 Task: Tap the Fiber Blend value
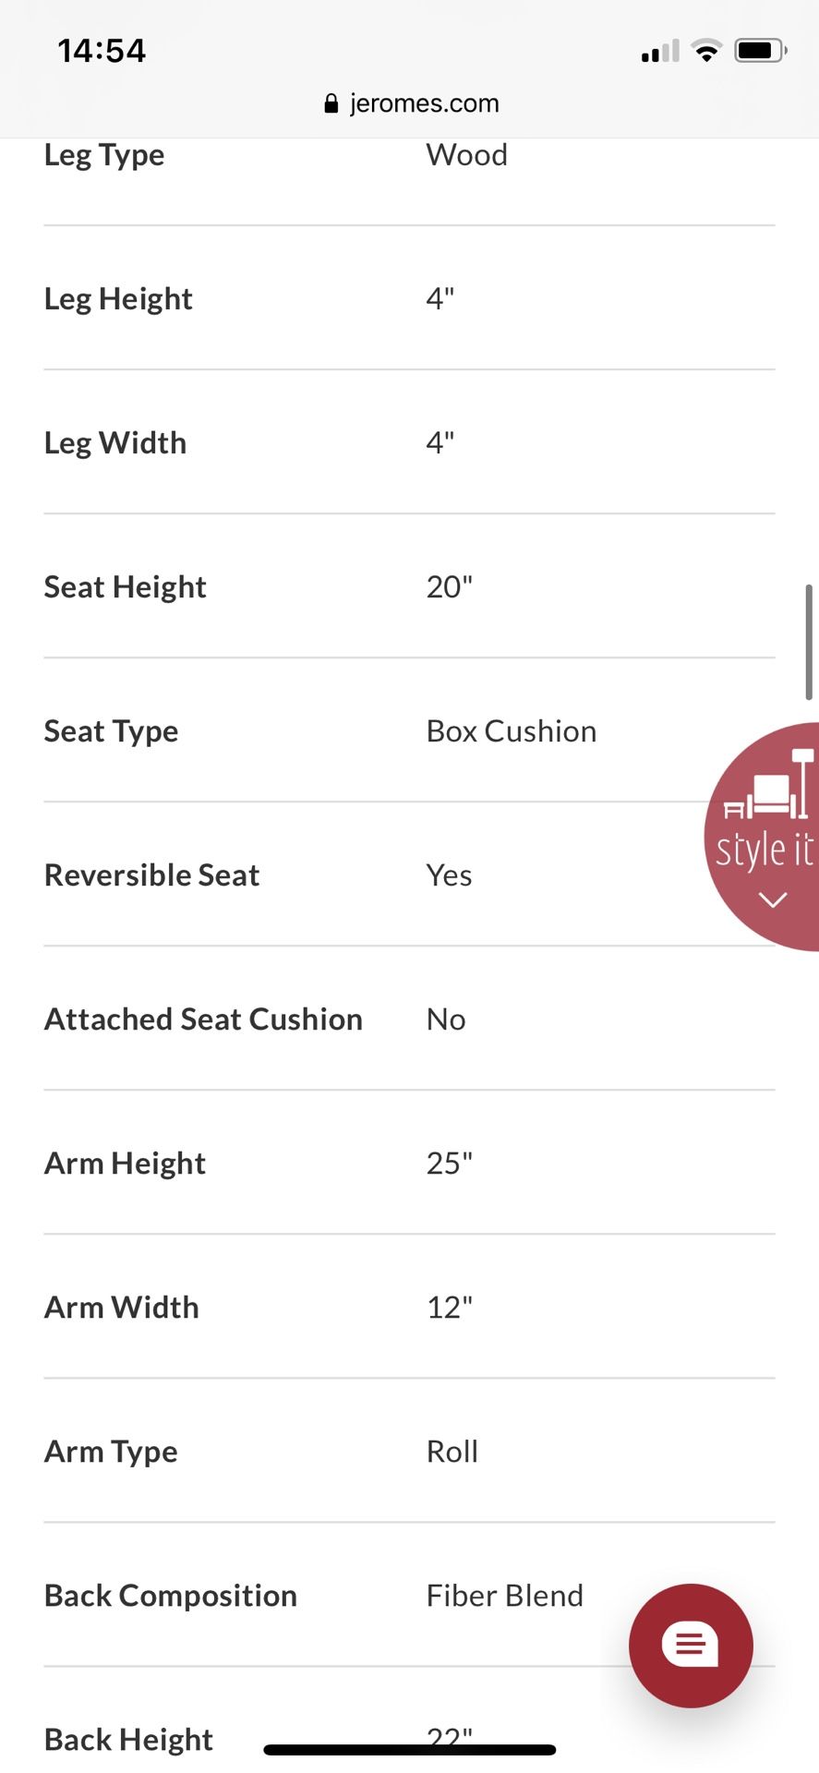(x=505, y=1596)
